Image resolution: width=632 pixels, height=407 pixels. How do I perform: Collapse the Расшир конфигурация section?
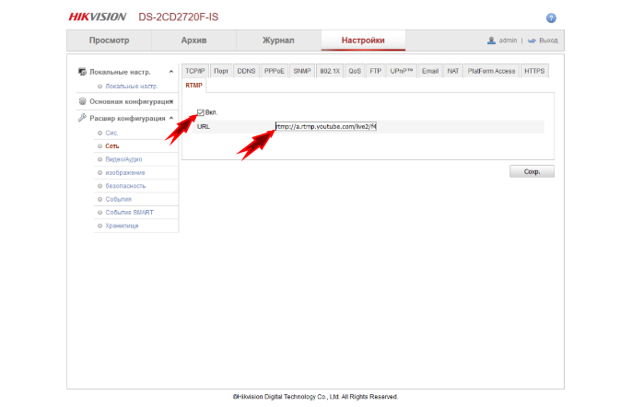171,118
